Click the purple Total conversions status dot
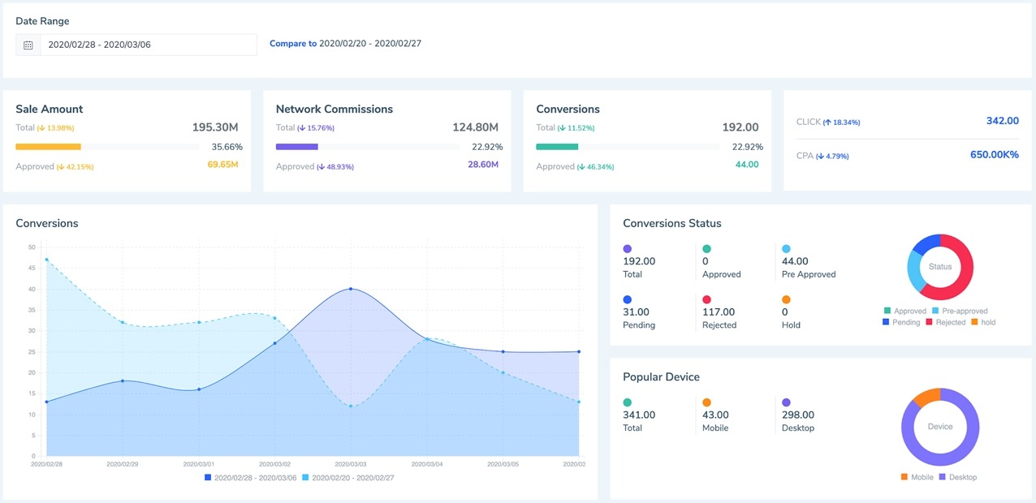Viewport: 1036px width, 503px height. pos(627,249)
